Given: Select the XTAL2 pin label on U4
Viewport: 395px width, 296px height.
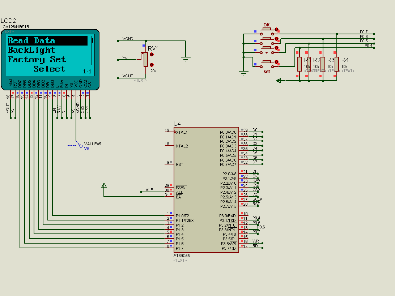Looking at the screenshot, I should (182, 146).
